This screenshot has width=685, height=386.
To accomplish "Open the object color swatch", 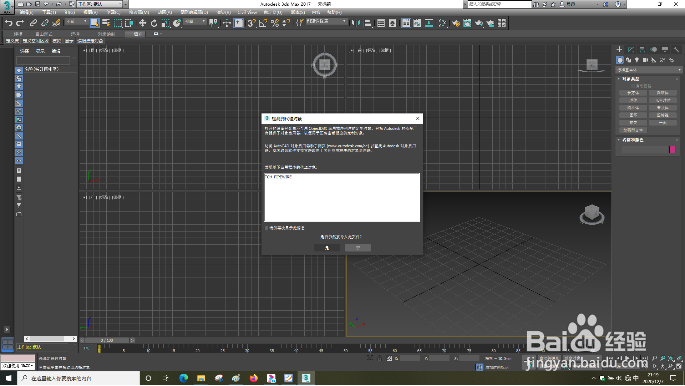I will (x=672, y=149).
